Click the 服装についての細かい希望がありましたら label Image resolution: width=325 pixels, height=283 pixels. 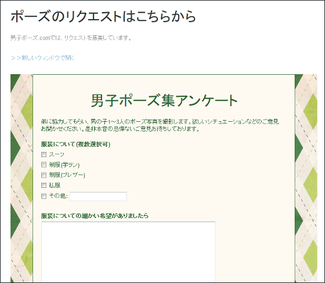click(x=95, y=216)
